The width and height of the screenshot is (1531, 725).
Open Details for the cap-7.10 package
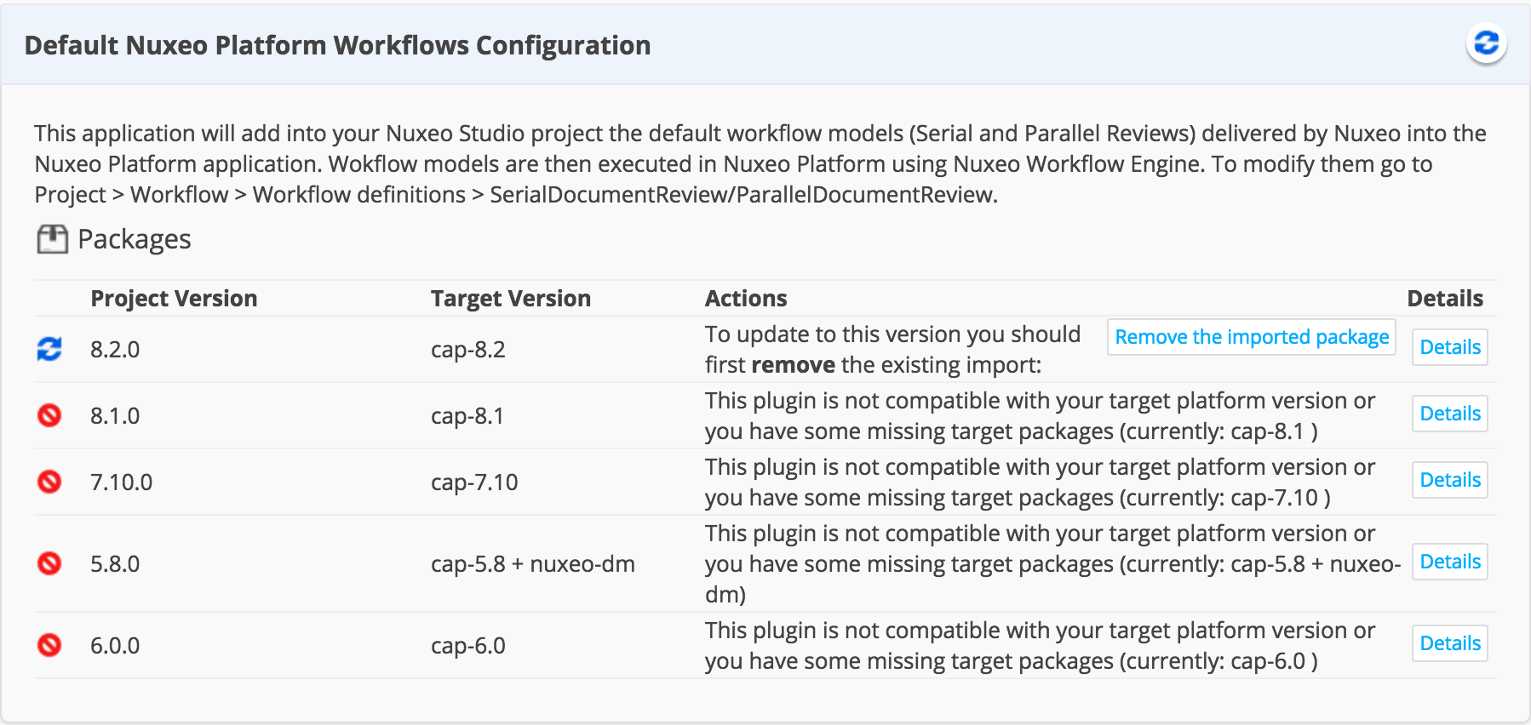tap(1449, 479)
